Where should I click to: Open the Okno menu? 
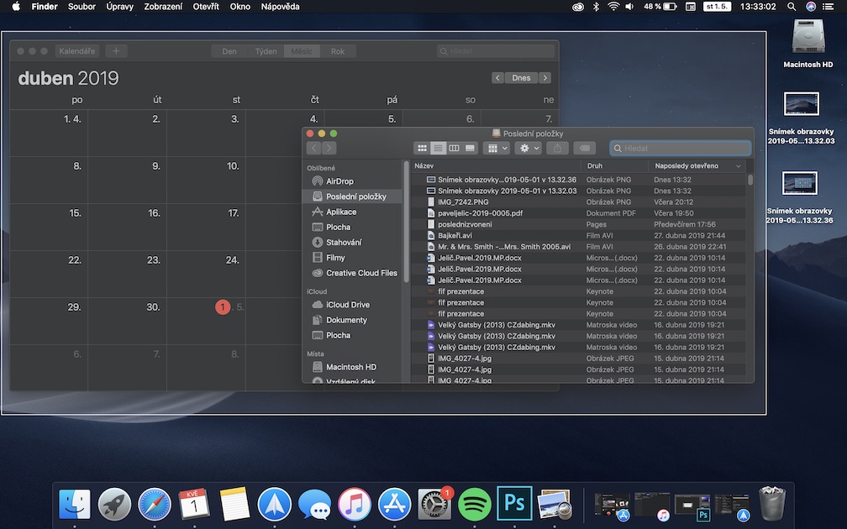pos(239,7)
